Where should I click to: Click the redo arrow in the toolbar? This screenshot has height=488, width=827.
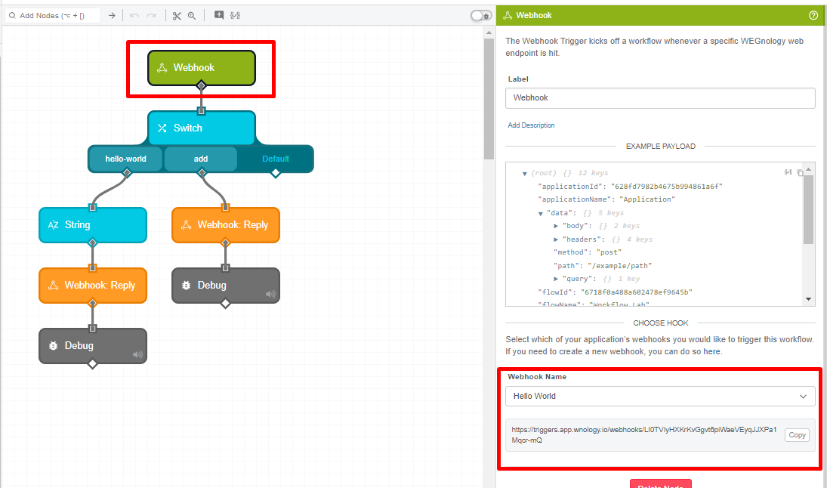(x=151, y=16)
